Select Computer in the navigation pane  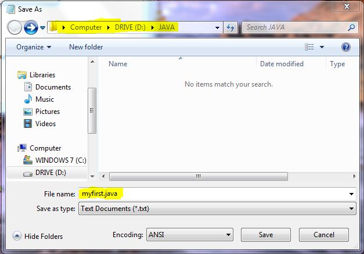click(45, 148)
